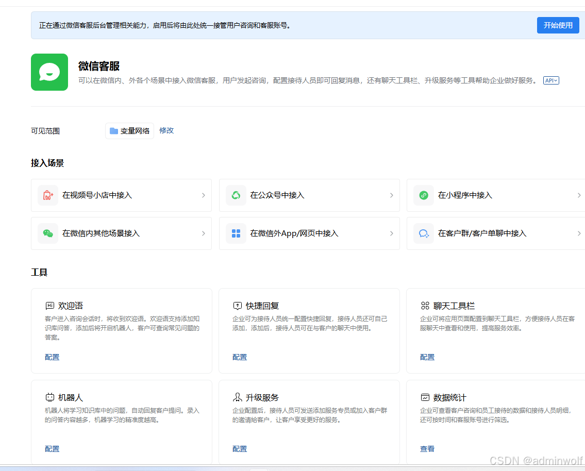Click the chat bubble icon for 客户群/客户单聊

(424, 233)
